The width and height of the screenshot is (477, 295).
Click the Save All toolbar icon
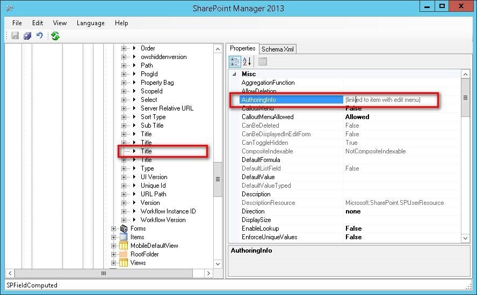[27, 36]
